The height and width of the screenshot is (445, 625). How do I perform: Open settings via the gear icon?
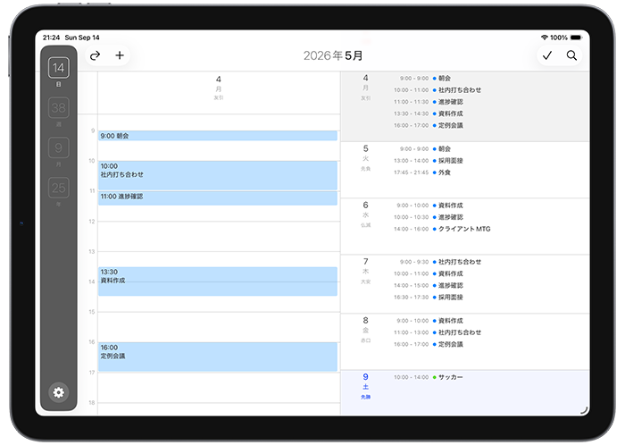(x=59, y=392)
